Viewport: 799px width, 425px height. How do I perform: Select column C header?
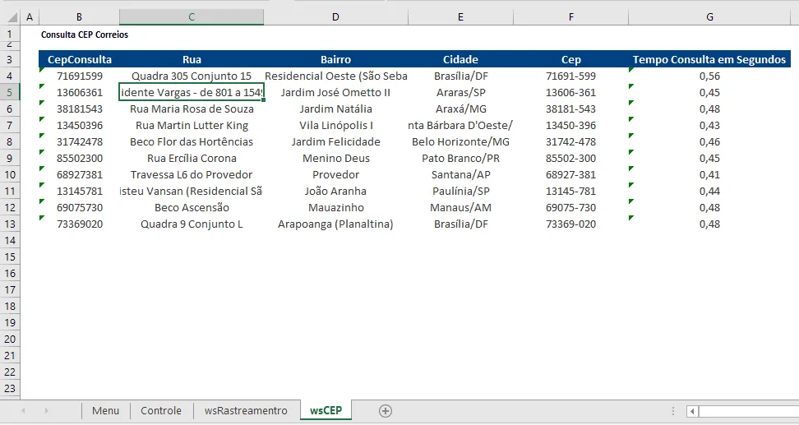point(192,17)
